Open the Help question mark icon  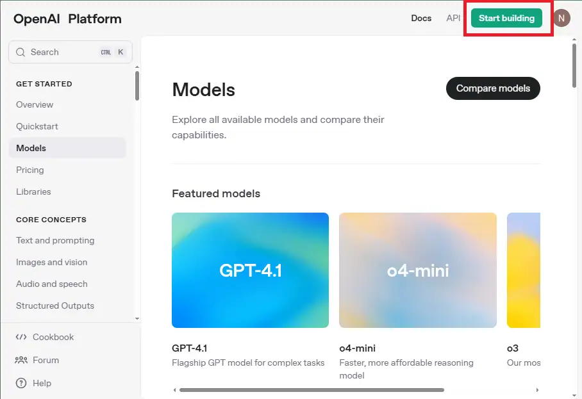[x=21, y=383]
